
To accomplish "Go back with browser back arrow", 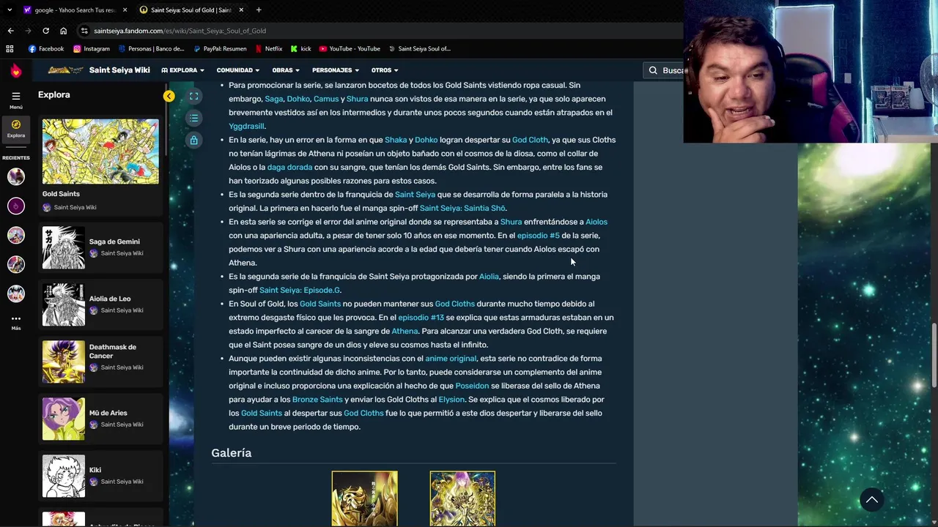I will coord(10,31).
